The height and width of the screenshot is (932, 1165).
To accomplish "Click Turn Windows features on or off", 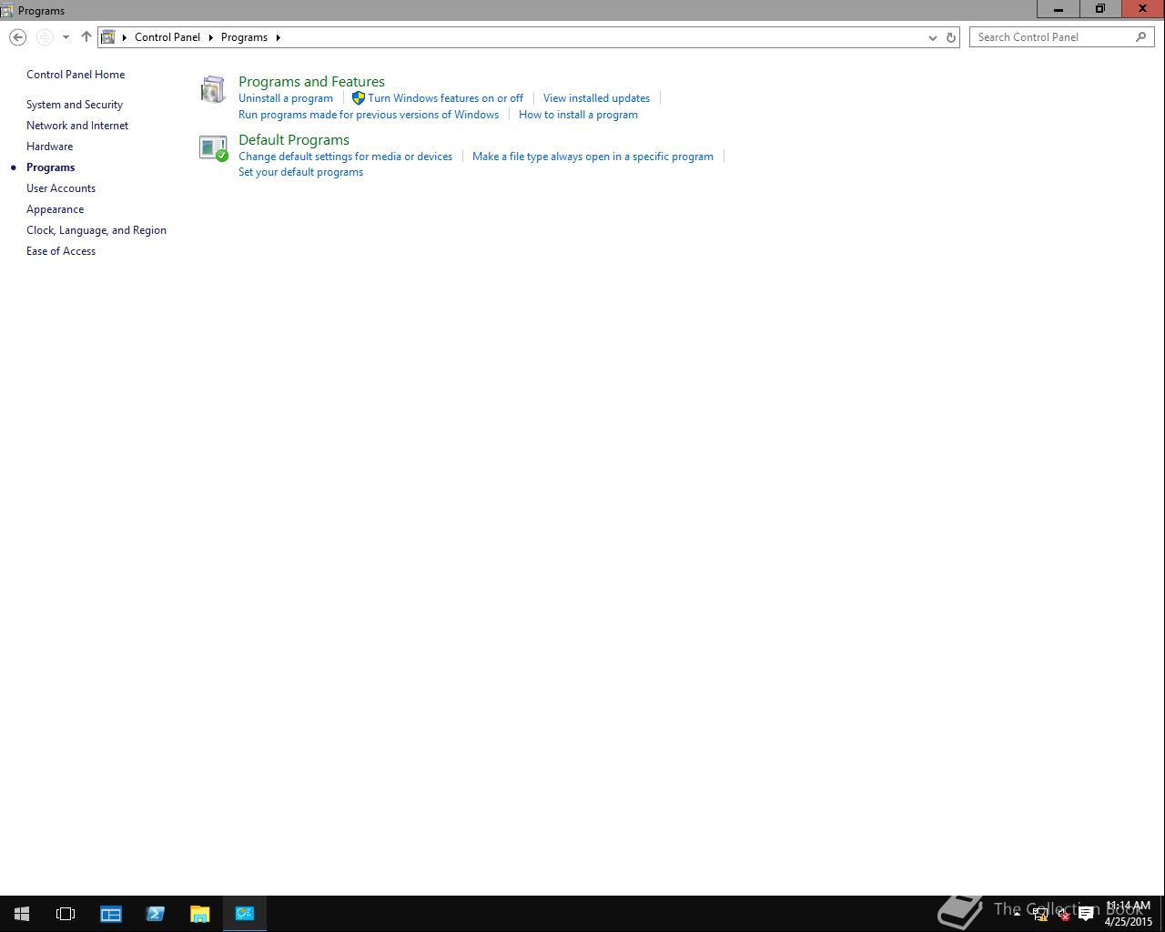I will point(445,98).
